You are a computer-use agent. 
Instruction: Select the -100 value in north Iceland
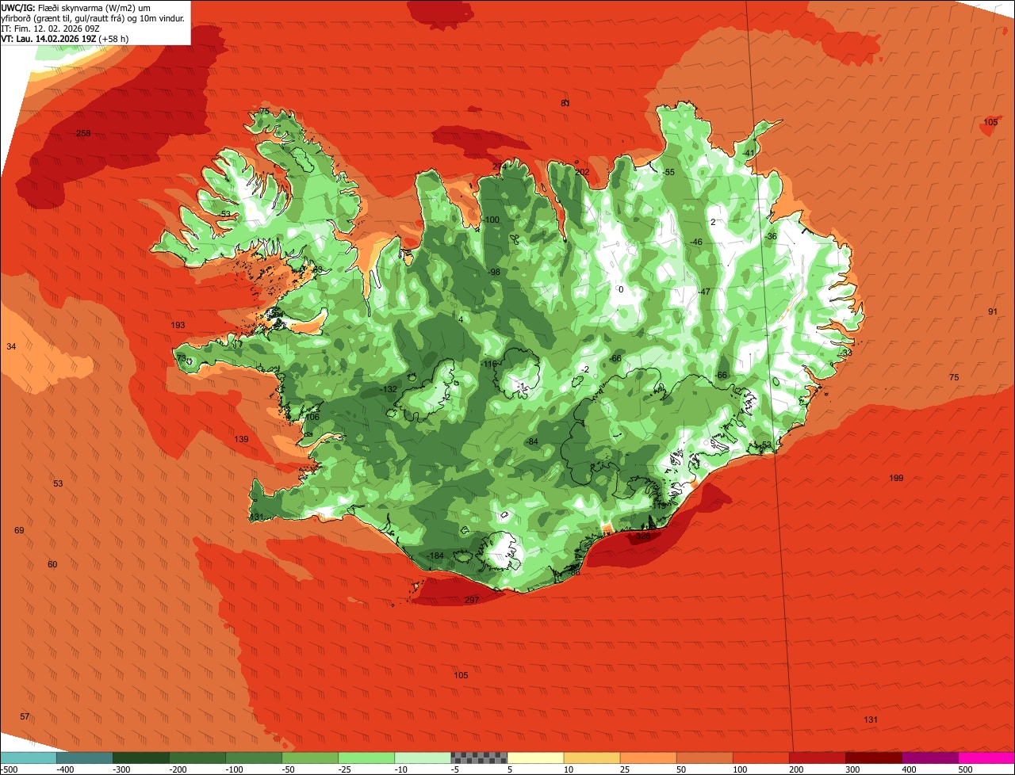click(x=492, y=220)
